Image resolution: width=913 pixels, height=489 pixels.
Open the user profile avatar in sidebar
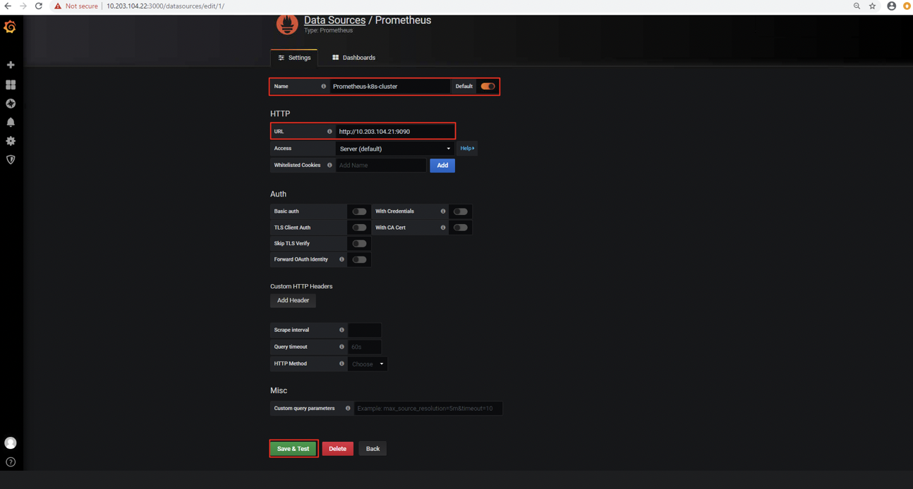pos(11,443)
